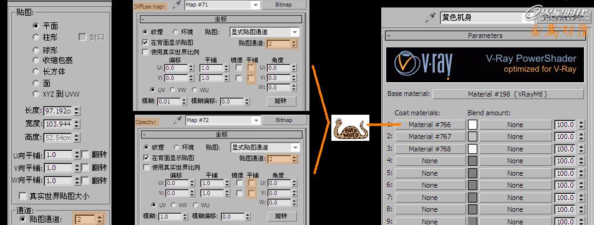Image resolution: width=594 pixels, height=225 pixels.
Task: Click the 长度 value field 97.192
Action: pyautogui.click(x=58, y=111)
